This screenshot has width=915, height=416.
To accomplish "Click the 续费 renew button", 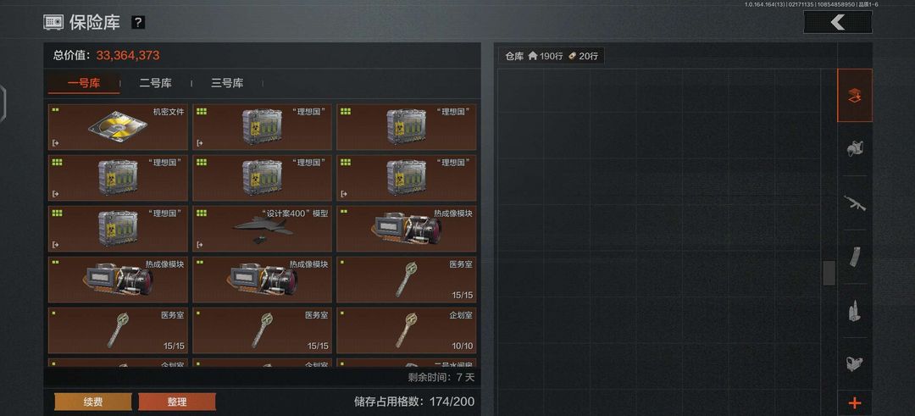I will 93,402.
